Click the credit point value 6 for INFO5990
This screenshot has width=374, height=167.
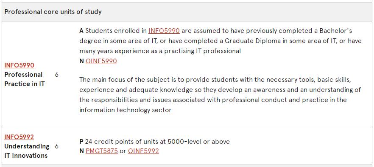(x=56, y=75)
